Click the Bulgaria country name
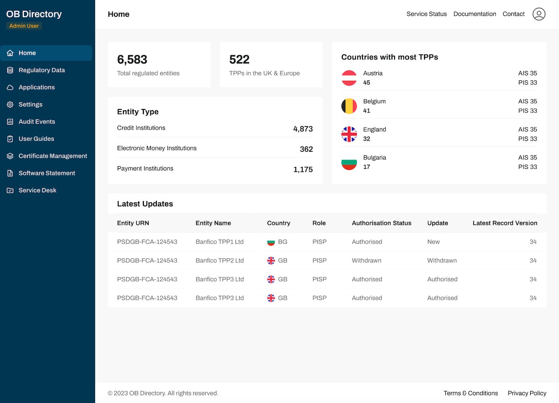The height and width of the screenshot is (403, 559). pos(374,157)
